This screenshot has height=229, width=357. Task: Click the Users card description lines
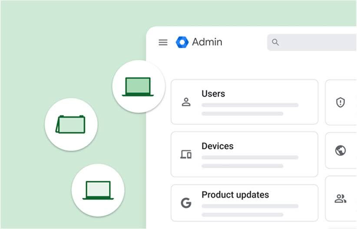[249, 109]
